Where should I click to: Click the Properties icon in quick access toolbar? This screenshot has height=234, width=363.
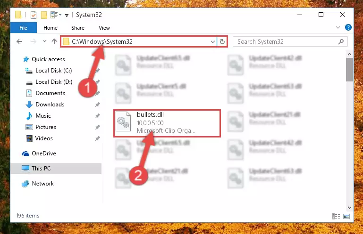[x=34, y=15]
